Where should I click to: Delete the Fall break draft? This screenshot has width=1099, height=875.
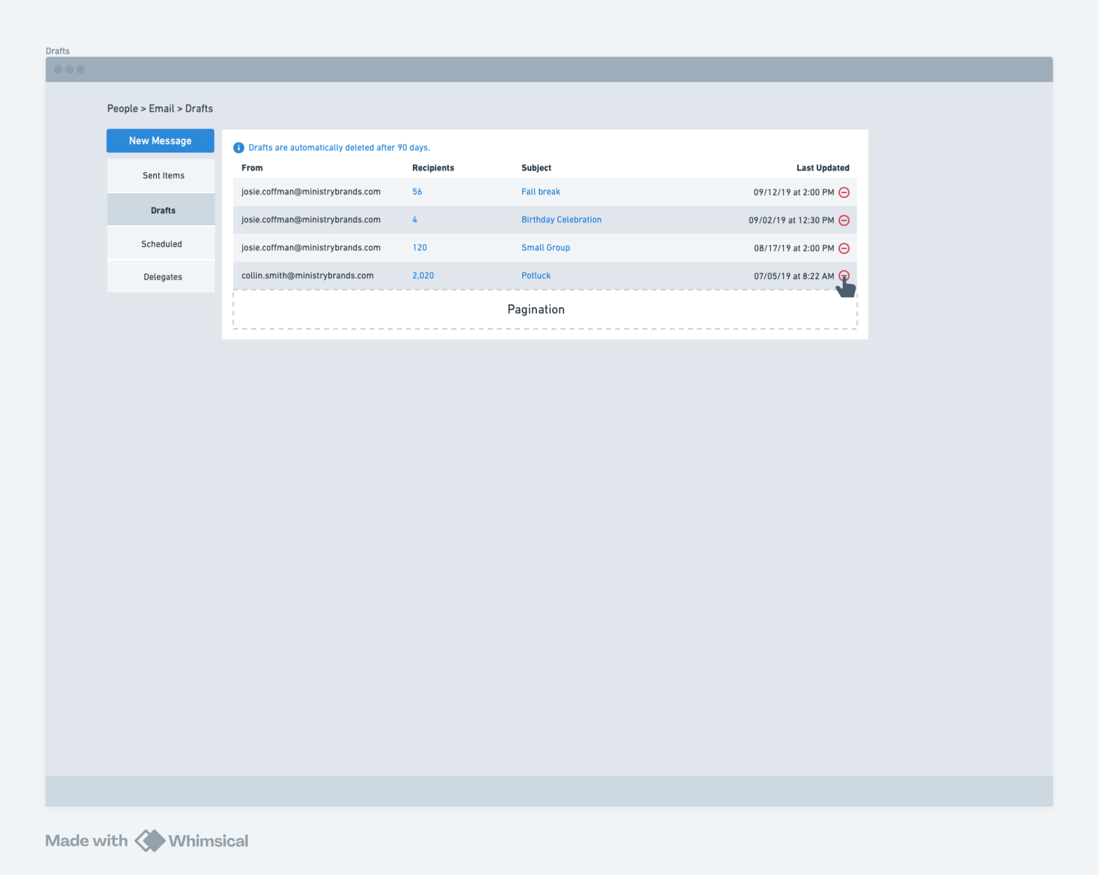(844, 192)
